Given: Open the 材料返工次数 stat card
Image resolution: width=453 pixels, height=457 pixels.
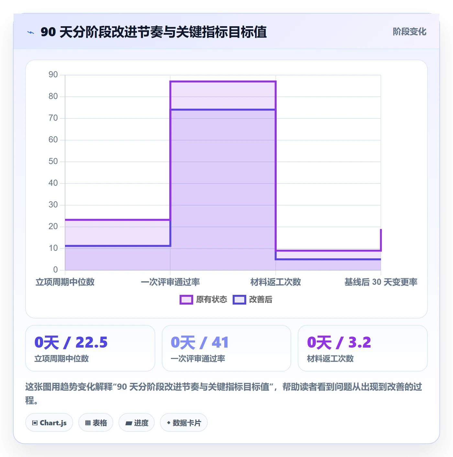Looking at the screenshot, I should pyautogui.click(x=363, y=348).
